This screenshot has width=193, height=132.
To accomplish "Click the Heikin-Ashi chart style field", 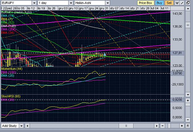I will coord(90,3).
